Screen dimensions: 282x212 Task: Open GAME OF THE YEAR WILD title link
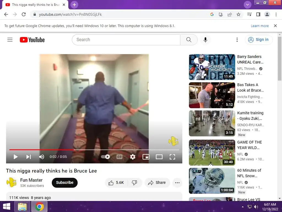[250, 145]
